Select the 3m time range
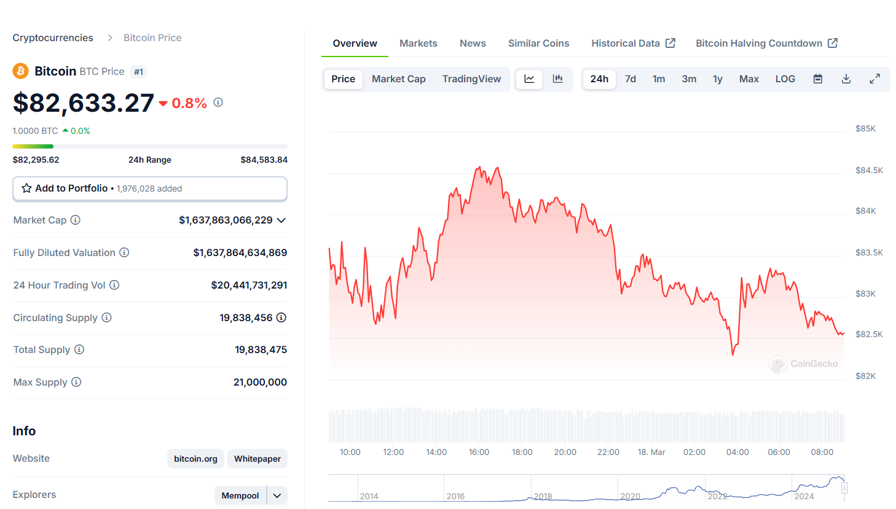The width and height of the screenshot is (896, 509). [689, 79]
